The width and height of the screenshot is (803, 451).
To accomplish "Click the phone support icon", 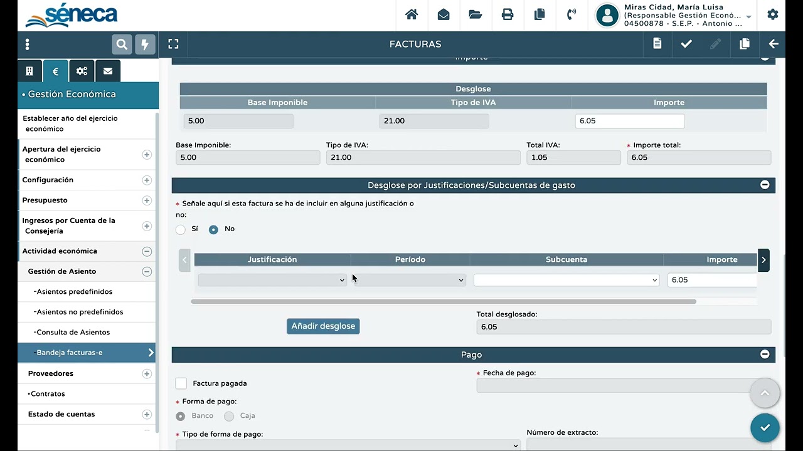I will [572, 14].
